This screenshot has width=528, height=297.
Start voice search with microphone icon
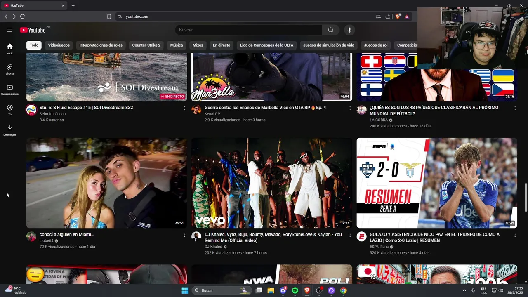point(349,30)
